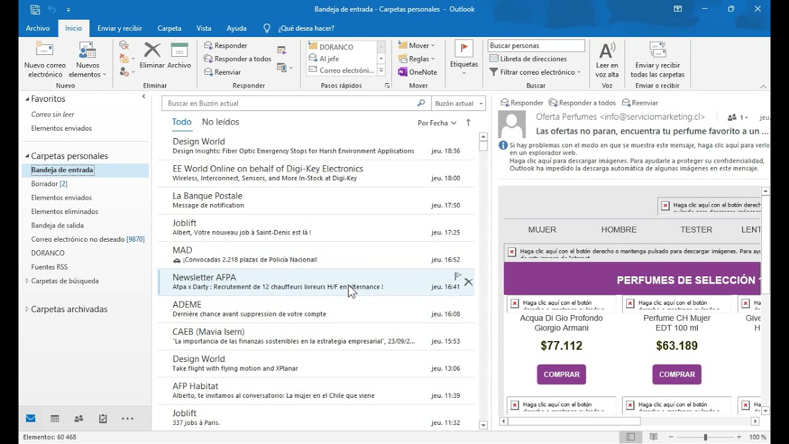789x444 pixels.
Task: Click the zoom out minus button
Action: click(672, 437)
